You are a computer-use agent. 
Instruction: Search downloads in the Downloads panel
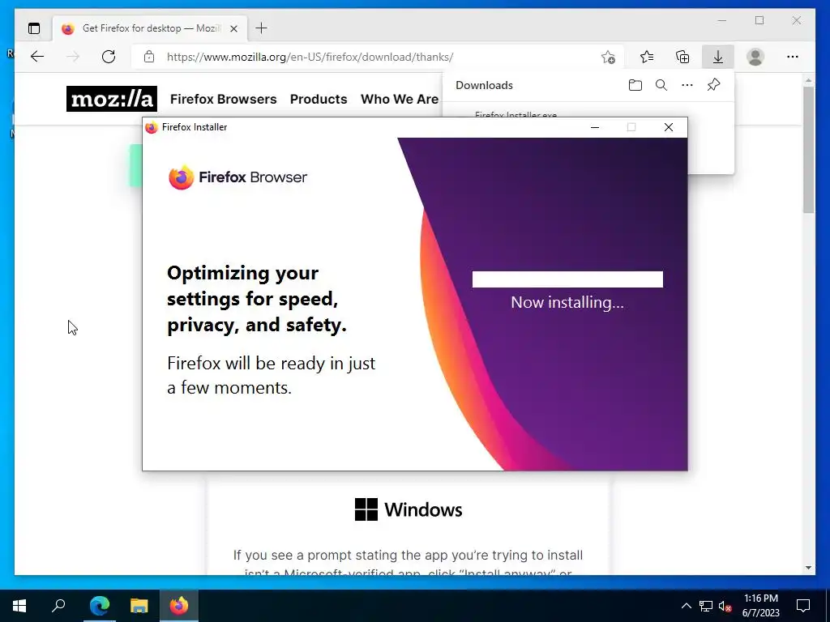(x=661, y=85)
